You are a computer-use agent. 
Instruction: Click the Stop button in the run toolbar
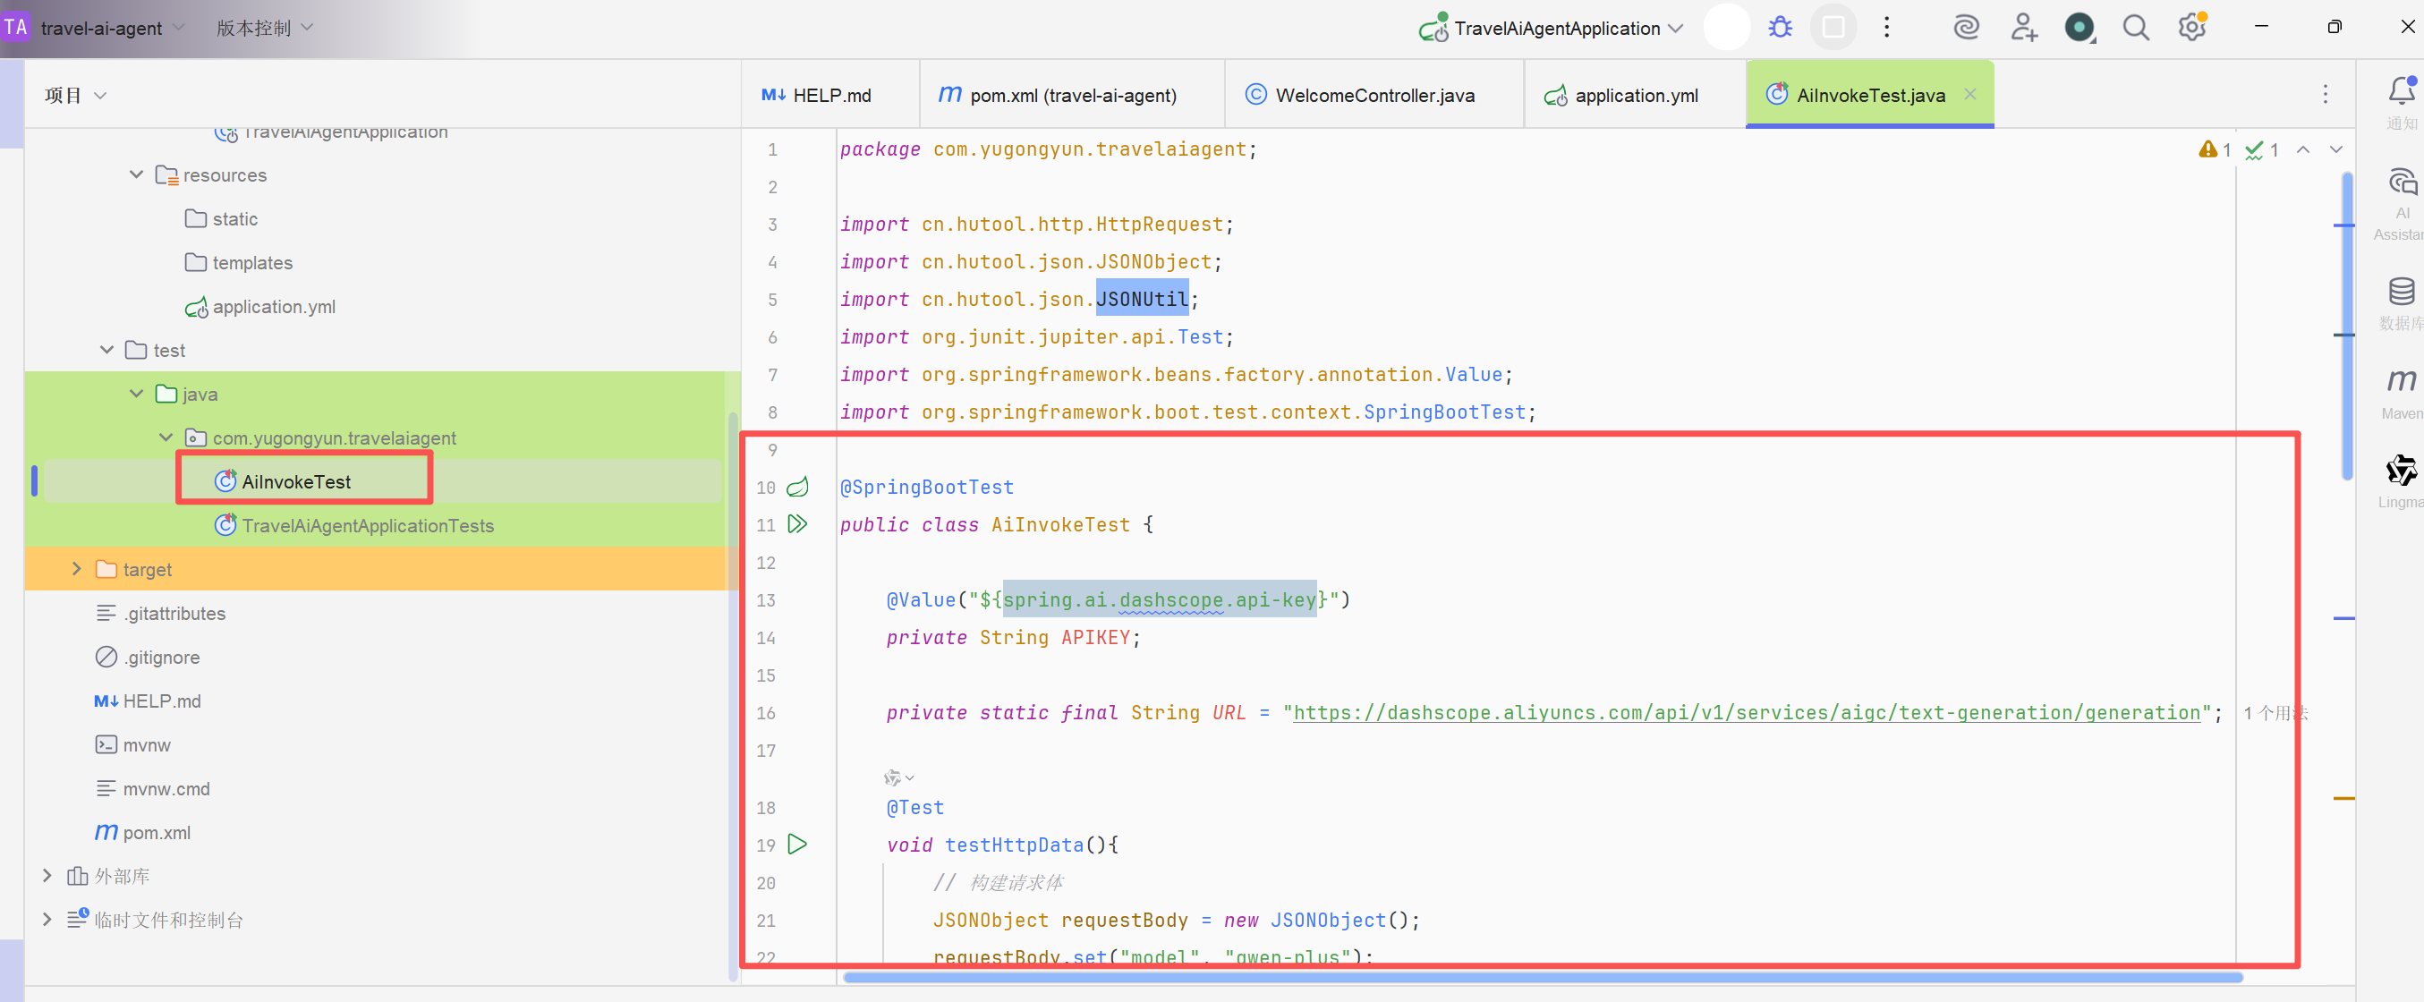[1833, 27]
